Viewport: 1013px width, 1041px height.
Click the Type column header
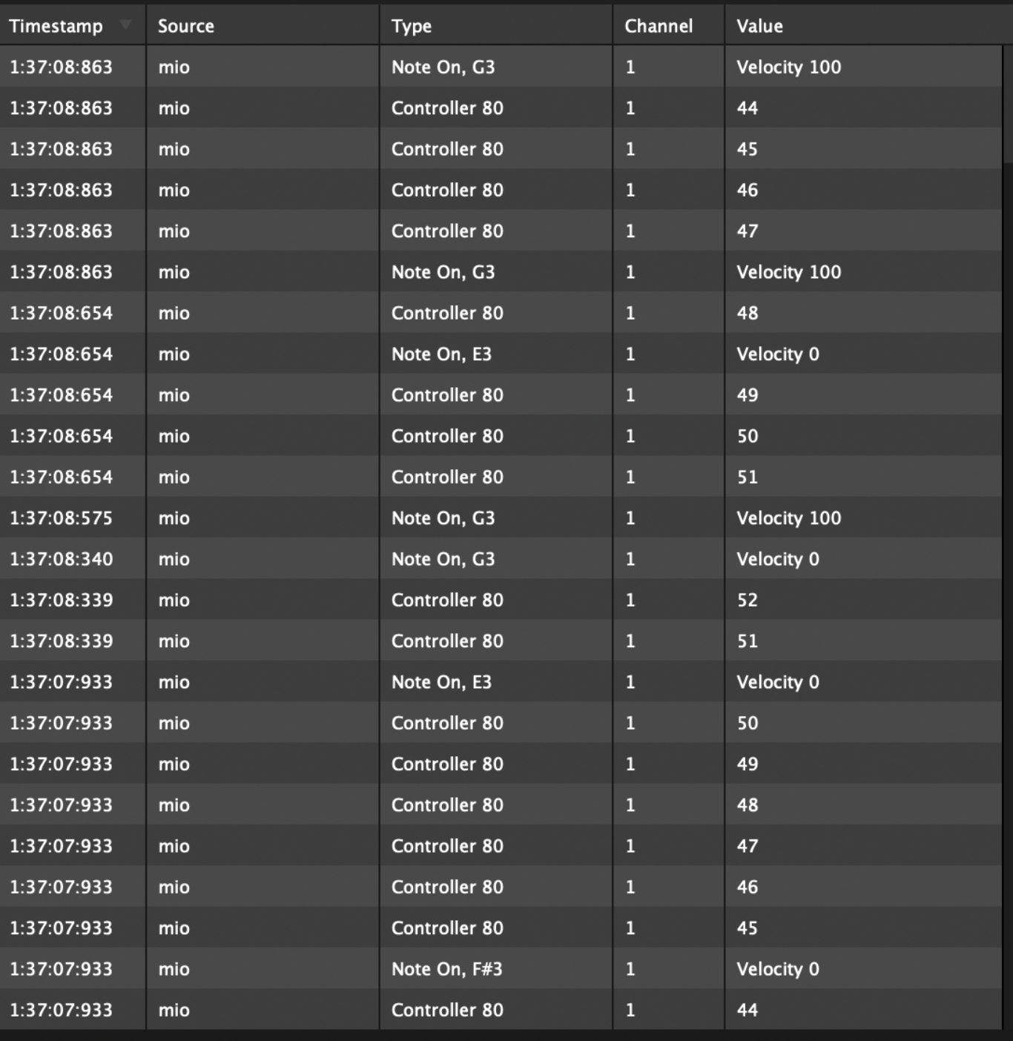(x=412, y=26)
